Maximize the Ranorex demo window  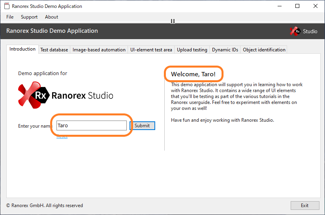297,6
